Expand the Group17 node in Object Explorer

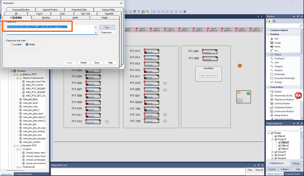click(272, 155)
